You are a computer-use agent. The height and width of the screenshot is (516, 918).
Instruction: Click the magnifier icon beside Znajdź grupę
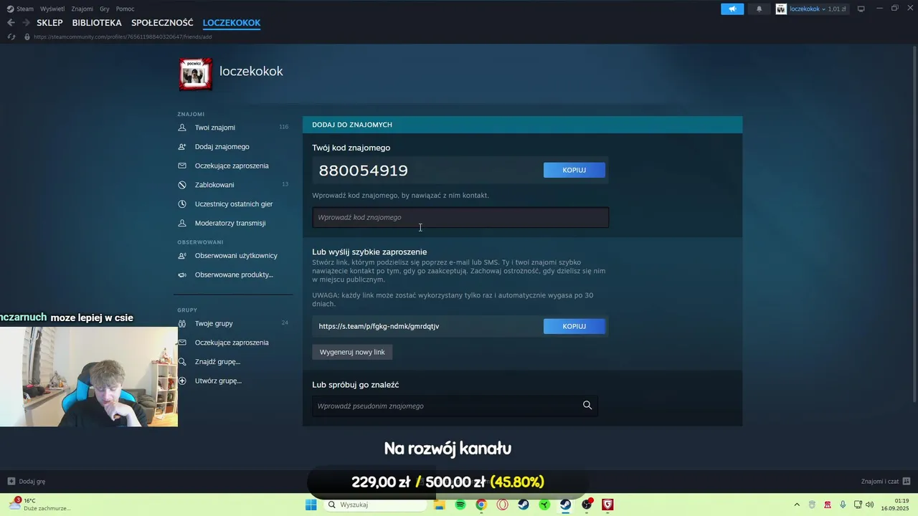click(182, 362)
